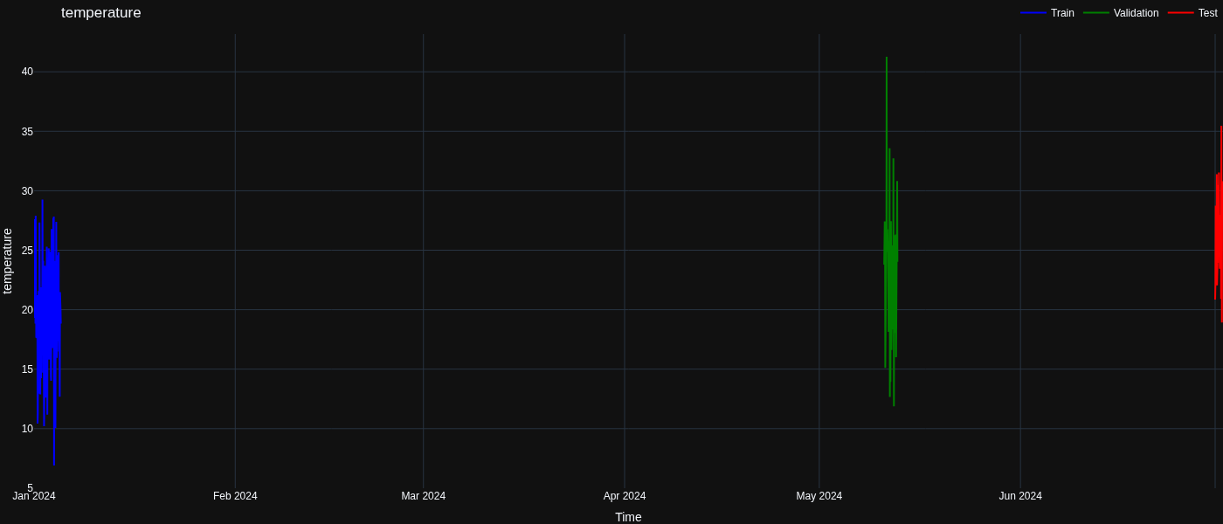This screenshot has width=1223, height=524.
Task: Click the 'Feb 2024' x-axis tick label
Action: tap(235, 496)
